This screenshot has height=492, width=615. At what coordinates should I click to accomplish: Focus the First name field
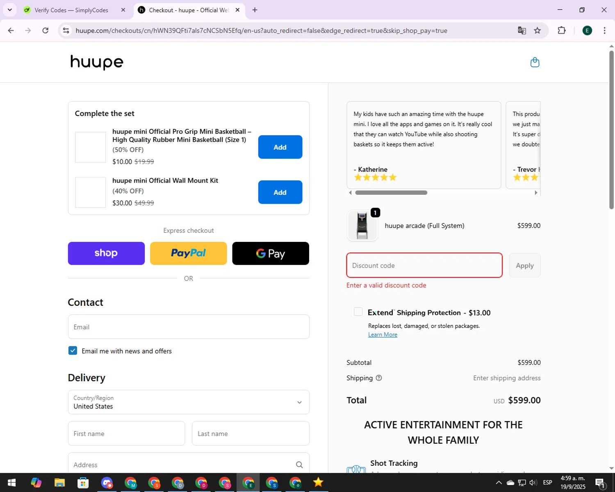tap(126, 433)
